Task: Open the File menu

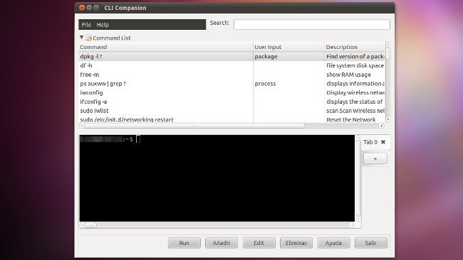Action: pos(86,25)
